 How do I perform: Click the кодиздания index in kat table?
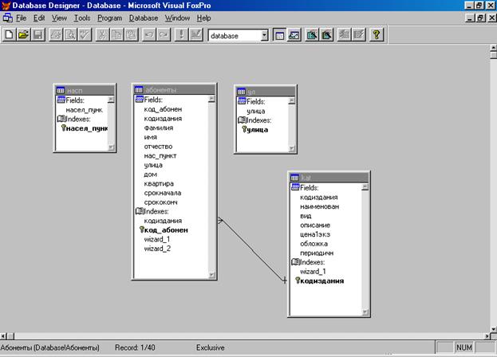tap(321, 280)
